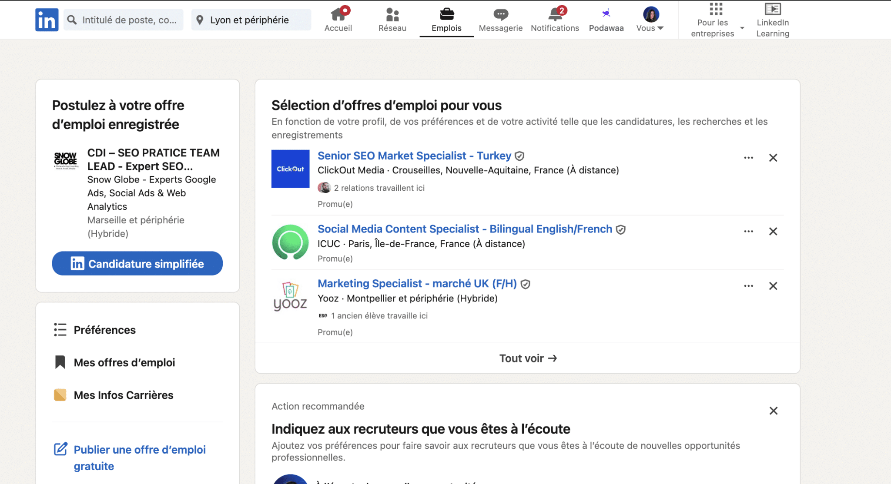Click the Yooz company logo
This screenshot has height=484, width=891.
[x=290, y=297]
